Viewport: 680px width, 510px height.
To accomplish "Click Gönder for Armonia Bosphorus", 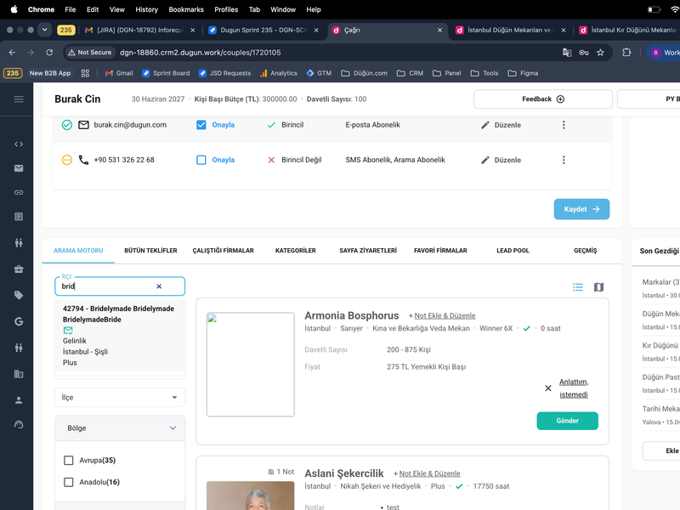I will pos(567,421).
